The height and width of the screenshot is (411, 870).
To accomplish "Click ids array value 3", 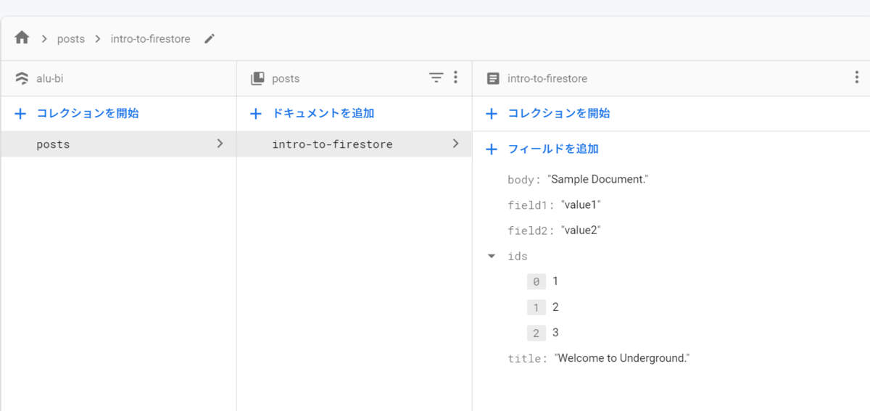I will click(x=555, y=333).
